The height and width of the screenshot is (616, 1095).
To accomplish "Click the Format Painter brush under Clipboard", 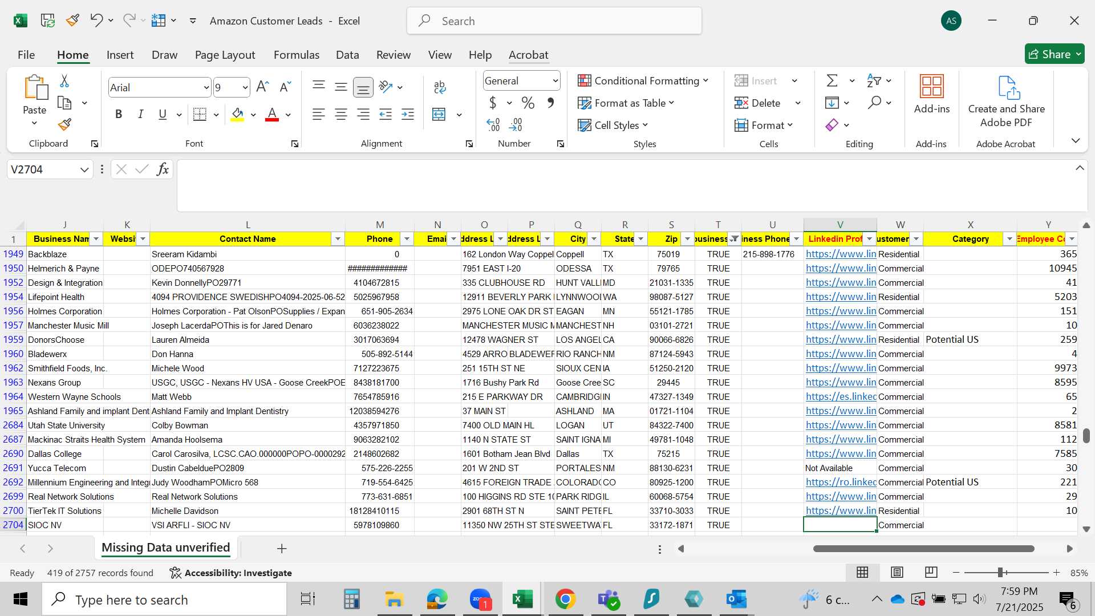I will point(64,124).
